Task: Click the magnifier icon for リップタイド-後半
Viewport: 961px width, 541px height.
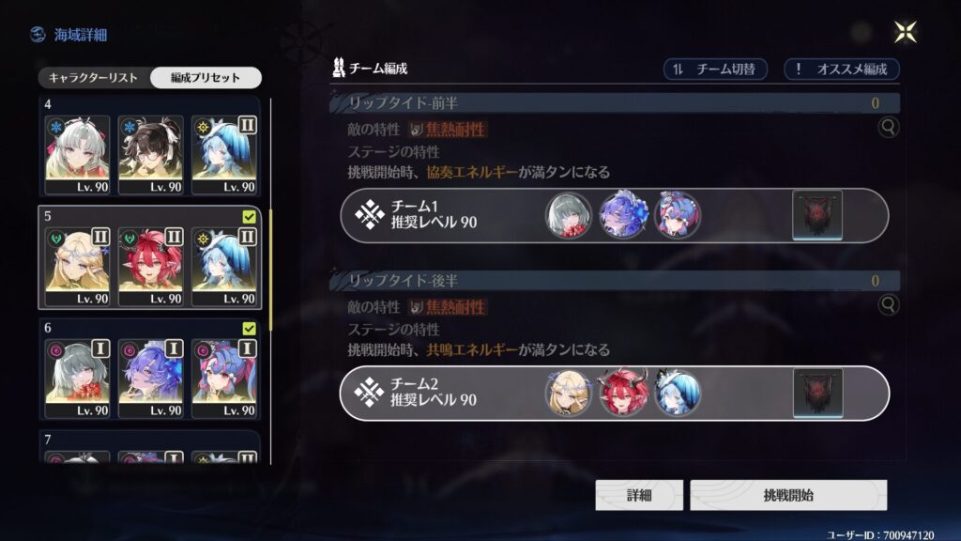Action: tap(888, 305)
